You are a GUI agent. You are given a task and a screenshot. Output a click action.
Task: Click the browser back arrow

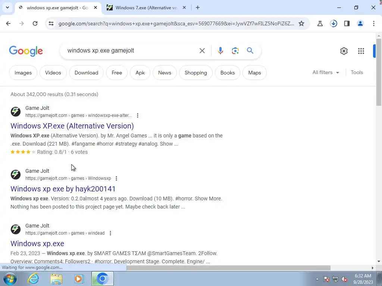pyautogui.click(x=8, y=23)
